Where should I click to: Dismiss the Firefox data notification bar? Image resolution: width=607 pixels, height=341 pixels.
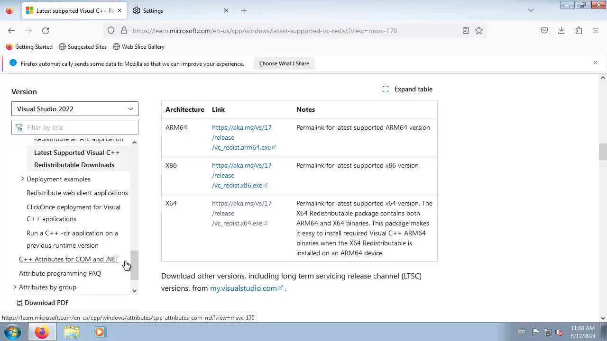coord(596,63)
